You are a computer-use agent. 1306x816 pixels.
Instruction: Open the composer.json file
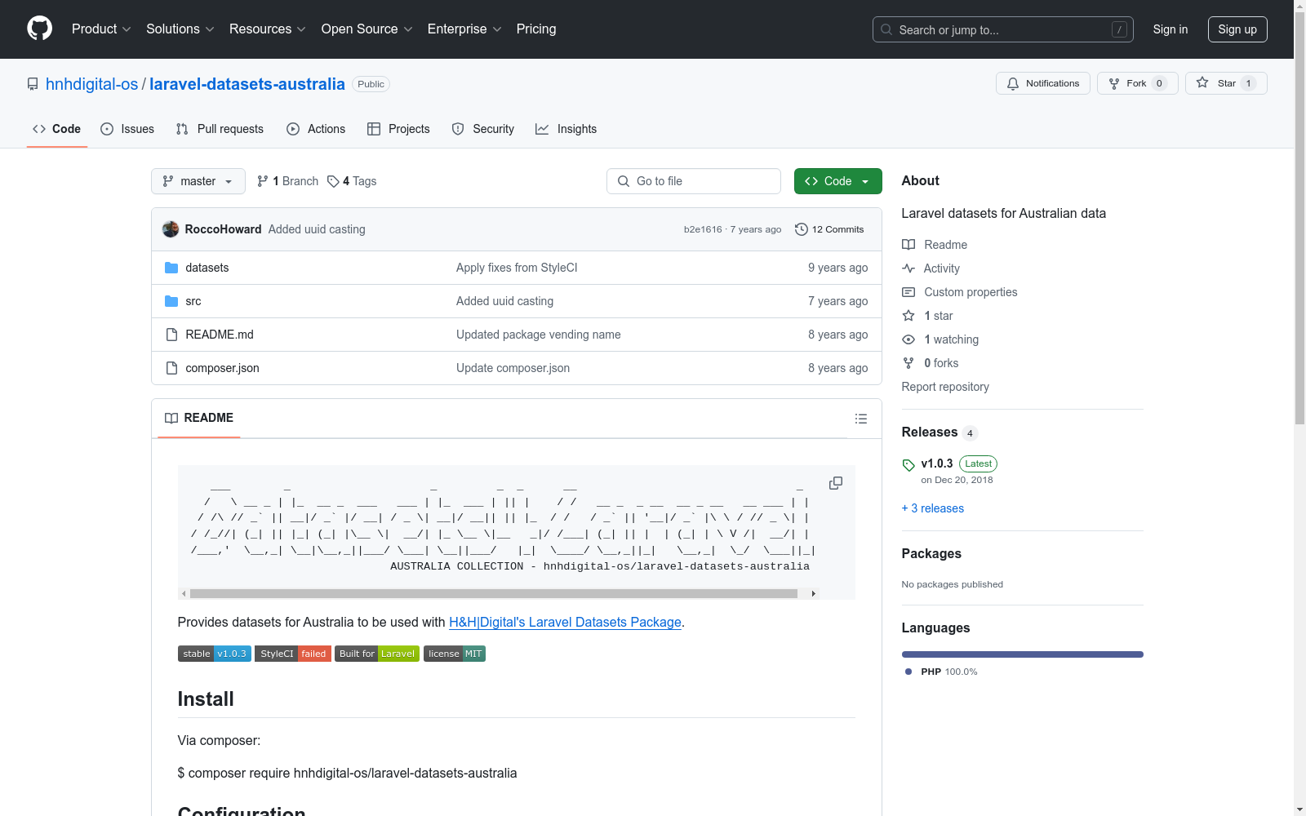click(222, 368)
